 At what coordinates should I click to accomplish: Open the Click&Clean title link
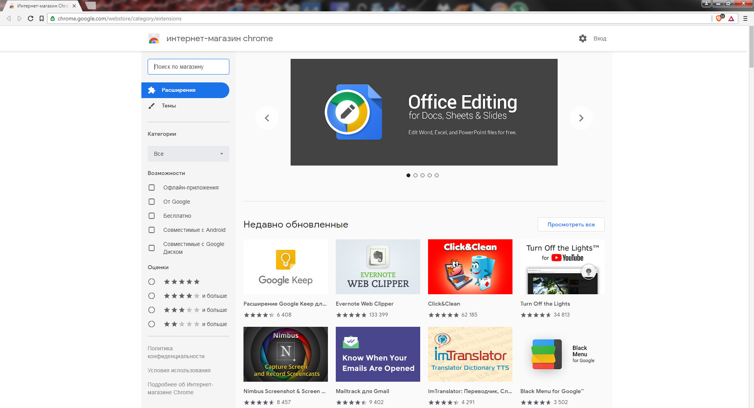pyautogui.click(x=444, y=304)
